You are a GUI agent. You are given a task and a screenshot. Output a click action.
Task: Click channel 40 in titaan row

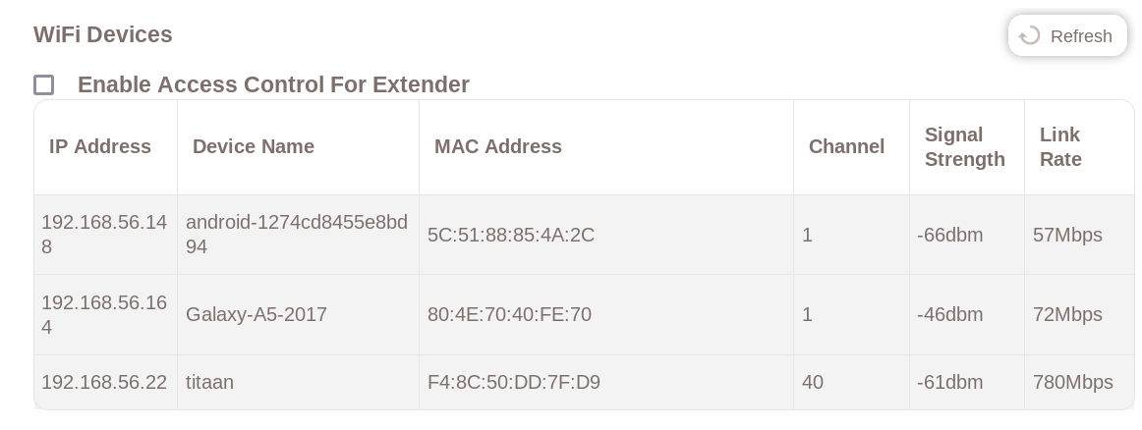813,382
